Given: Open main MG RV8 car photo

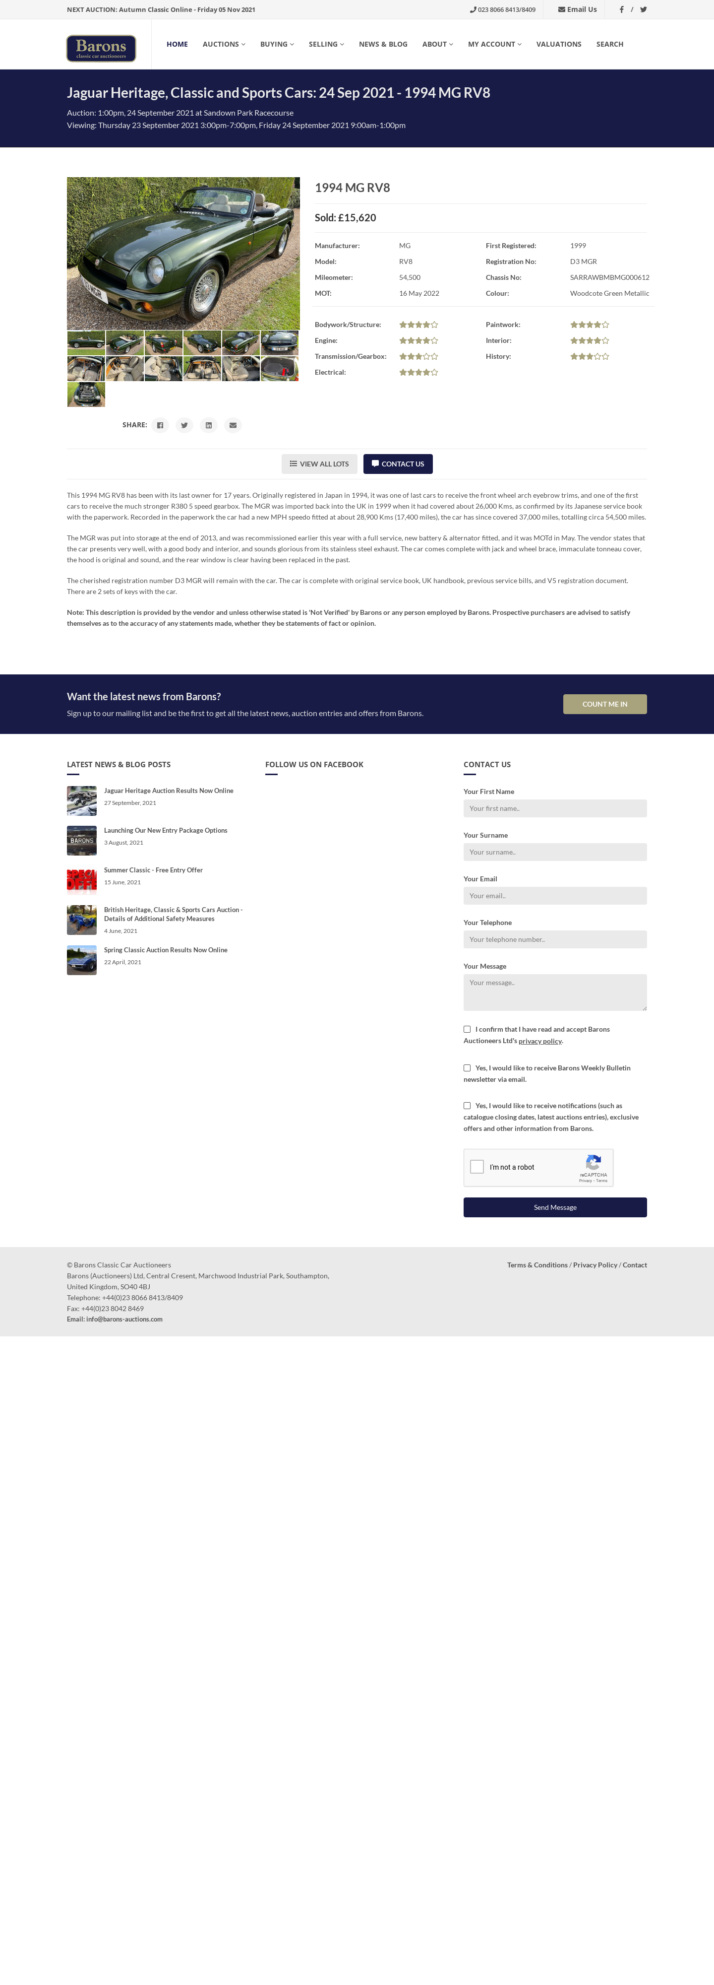Looking at the screenshot, I should [x=183, y=254].
